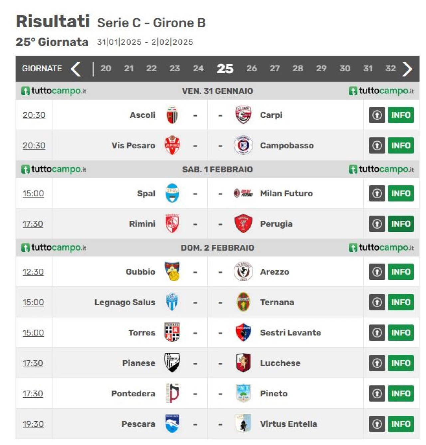Select giornata 26 in the bar
426x445 pixels.
(251, 69)
